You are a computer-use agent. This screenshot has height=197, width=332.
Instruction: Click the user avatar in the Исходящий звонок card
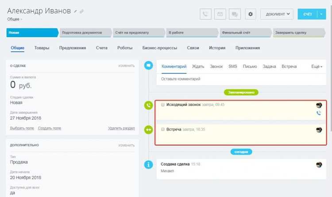[x=319, y=105]
